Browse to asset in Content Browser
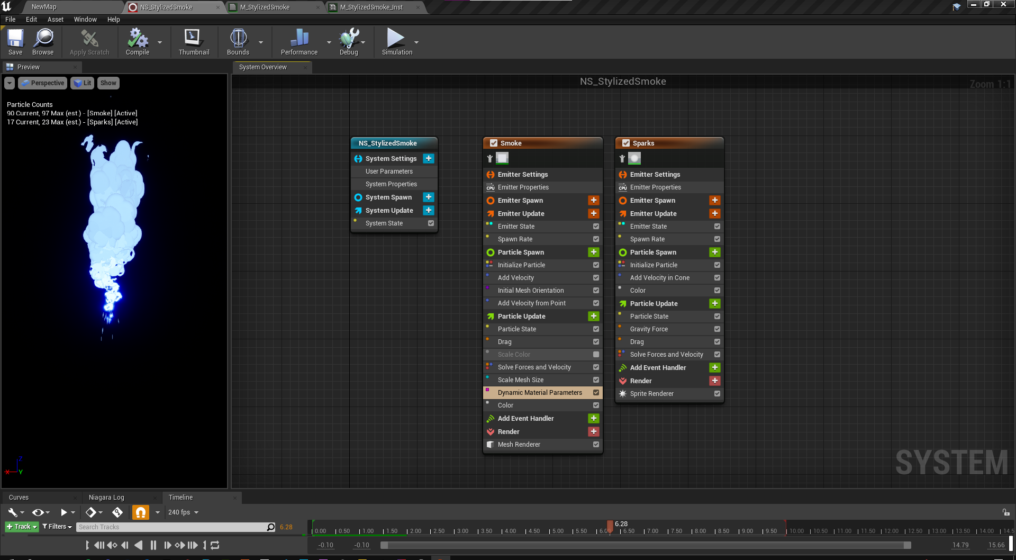This screenshot has width=1016, height=560. click(43, 42)
